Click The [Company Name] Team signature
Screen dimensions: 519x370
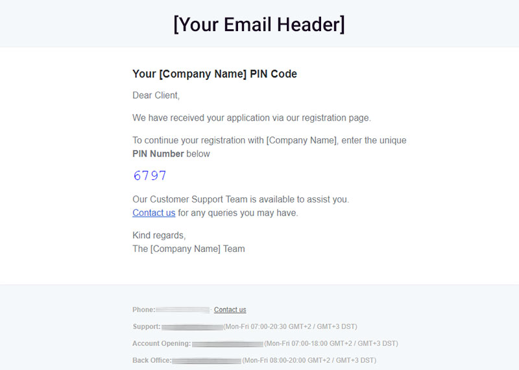(x=189, y=249)
